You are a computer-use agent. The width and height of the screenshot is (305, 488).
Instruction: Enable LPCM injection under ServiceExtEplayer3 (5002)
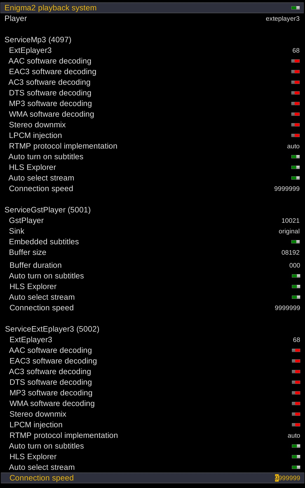tap(296, 425)
